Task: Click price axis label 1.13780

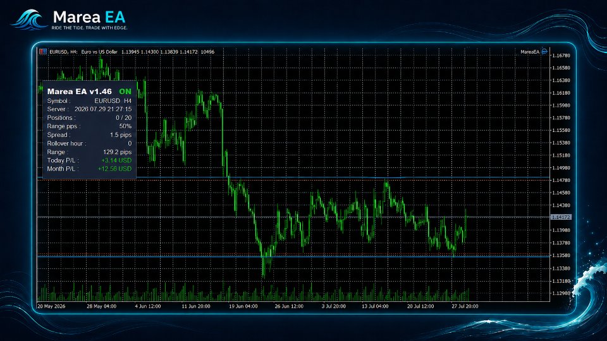Action: (561, 243)
